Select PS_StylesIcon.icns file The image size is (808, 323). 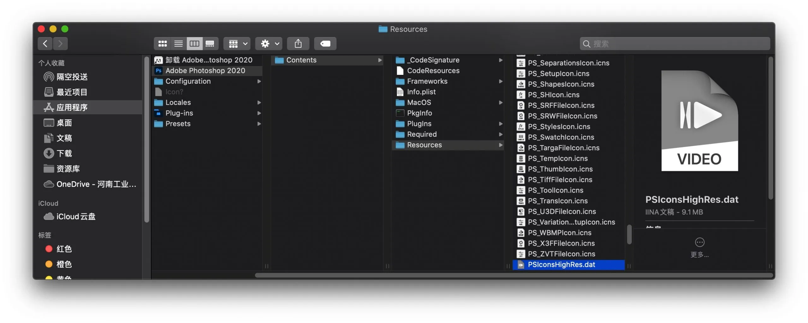pyautogui.click(x=569, y=127)
